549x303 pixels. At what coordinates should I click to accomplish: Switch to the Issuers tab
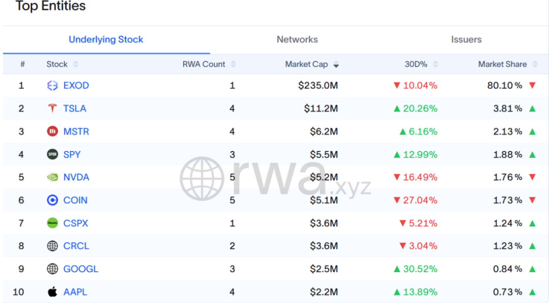click(466, 40)
